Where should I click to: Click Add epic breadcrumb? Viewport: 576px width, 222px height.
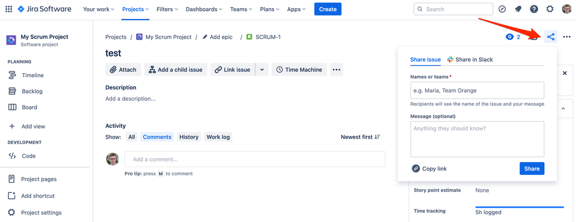[217, 37]
